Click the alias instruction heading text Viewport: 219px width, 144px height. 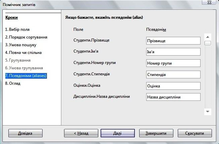click(104, 17)
